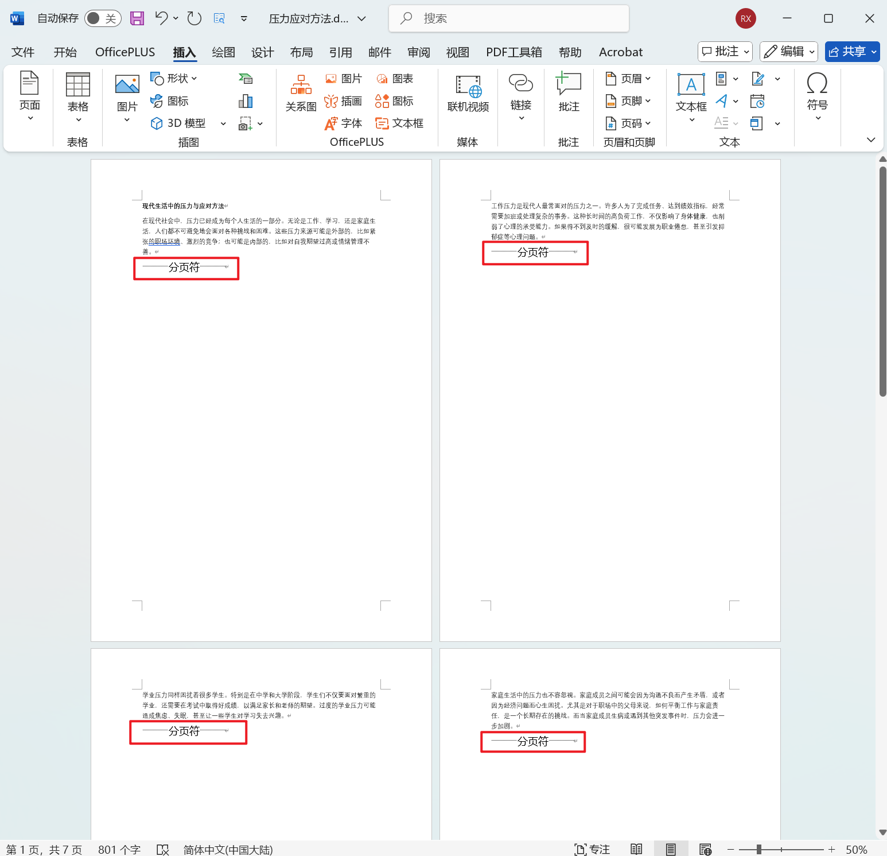887x856 pixels.
Task: Click the 搜索 search box
Action: point(509,18)
